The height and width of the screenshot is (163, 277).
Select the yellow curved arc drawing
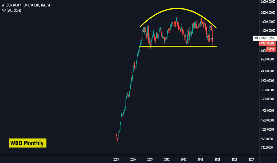coord(178,8)
